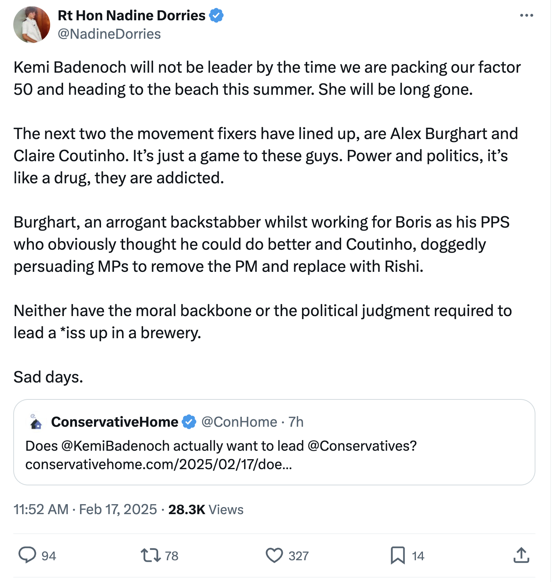
Task: View the 28.3K Views count
Action: click(x=206, y=509)
